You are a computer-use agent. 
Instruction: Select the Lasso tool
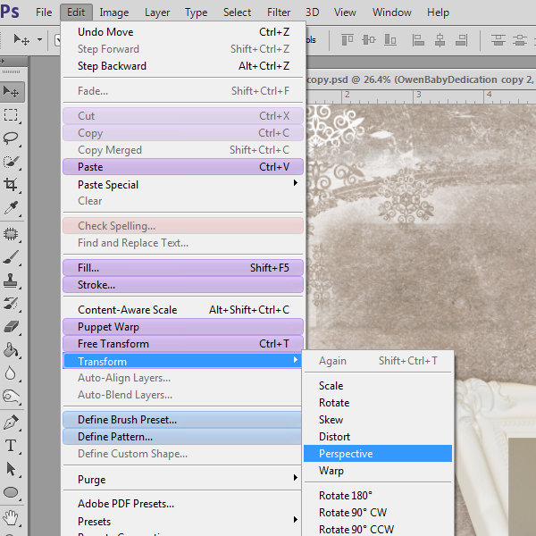11,138
